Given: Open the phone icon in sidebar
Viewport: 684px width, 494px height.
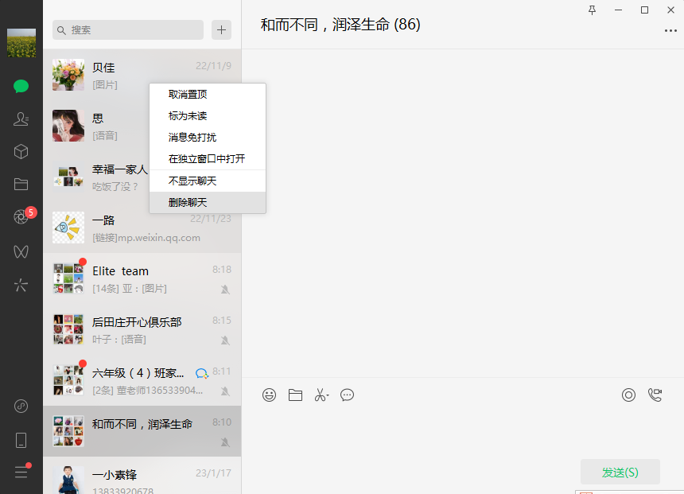Looking at the screenshot, I should 21,441.
